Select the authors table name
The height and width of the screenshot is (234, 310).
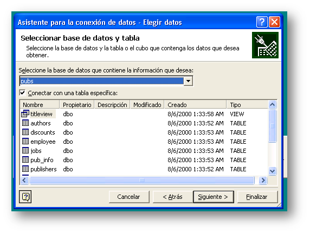tap(41, 123)
